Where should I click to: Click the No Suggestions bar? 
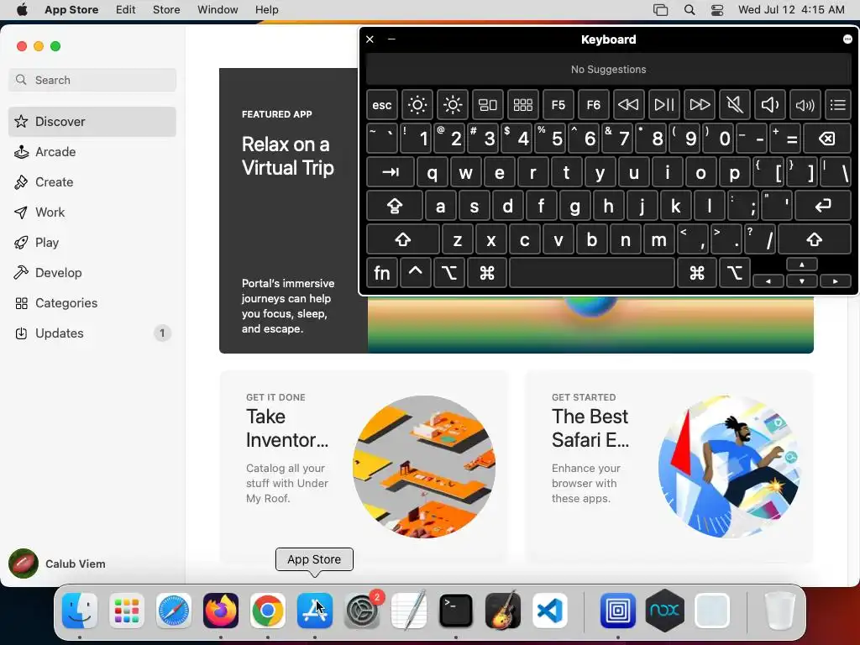click(608, 70)
